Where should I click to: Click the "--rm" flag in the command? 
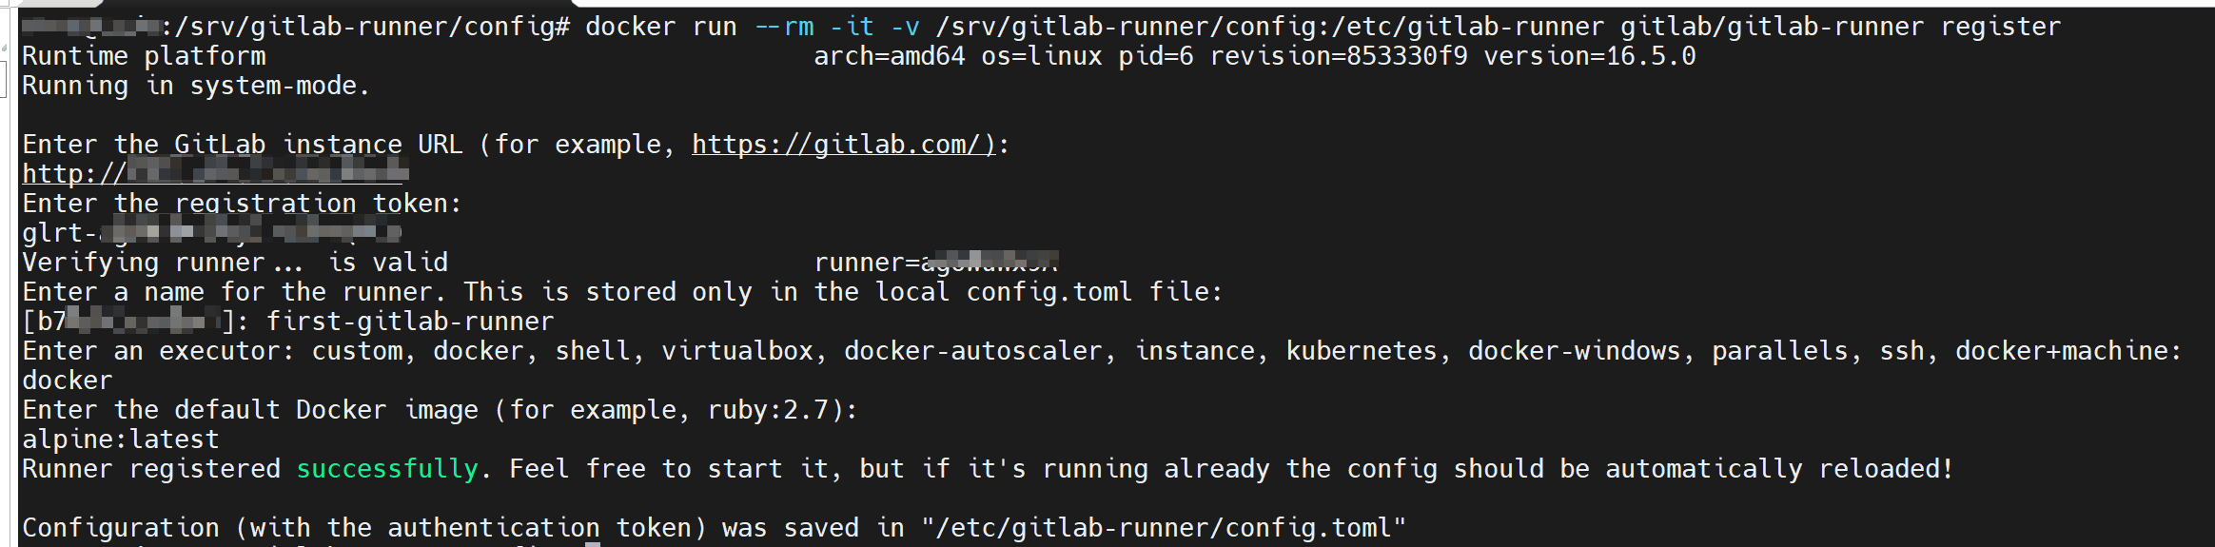point(784,27)
